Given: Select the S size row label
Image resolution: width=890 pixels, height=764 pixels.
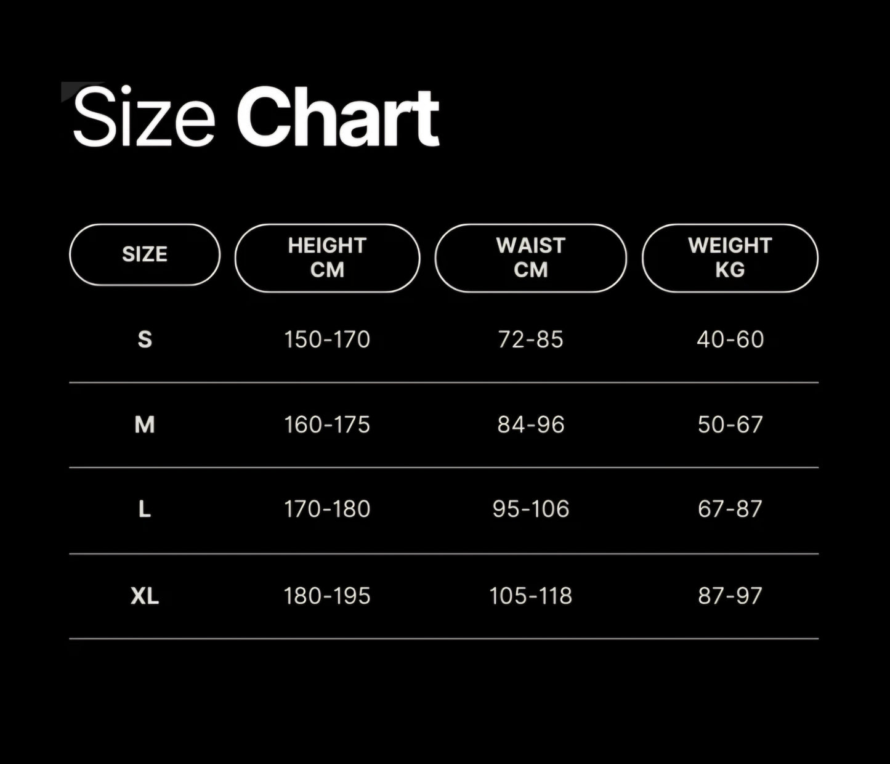Looking at the screenshot, I should coord(145,339).
